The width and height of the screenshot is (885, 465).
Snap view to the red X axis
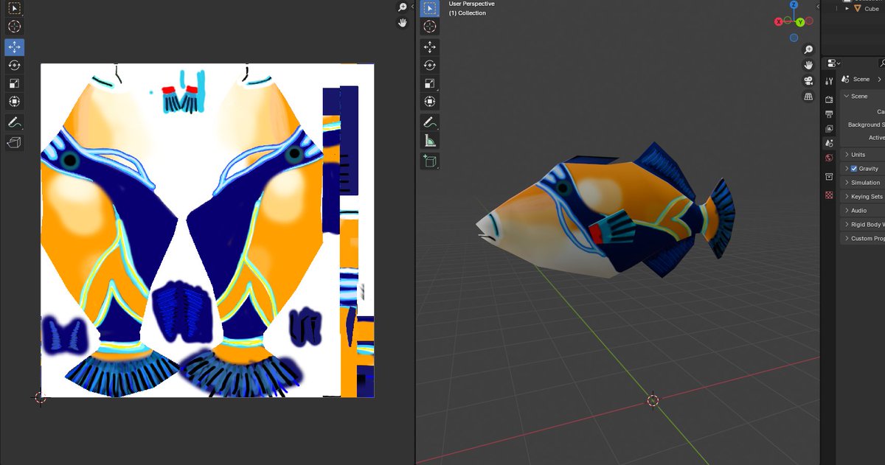[779, 22]
